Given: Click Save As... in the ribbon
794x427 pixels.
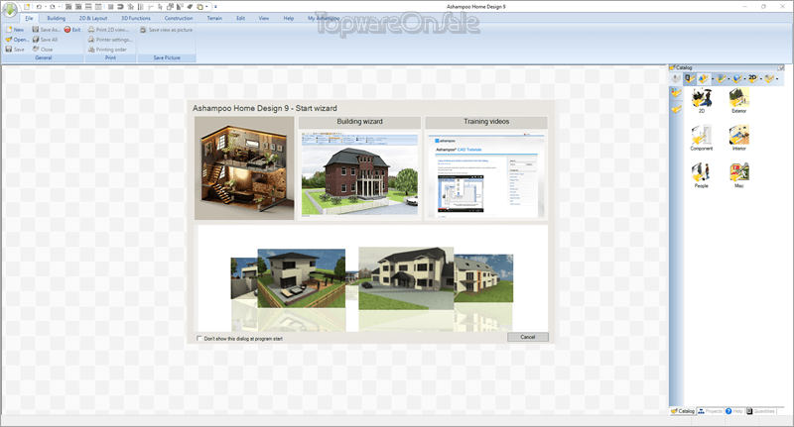Looking at the screenshot, I should point(46,30).
